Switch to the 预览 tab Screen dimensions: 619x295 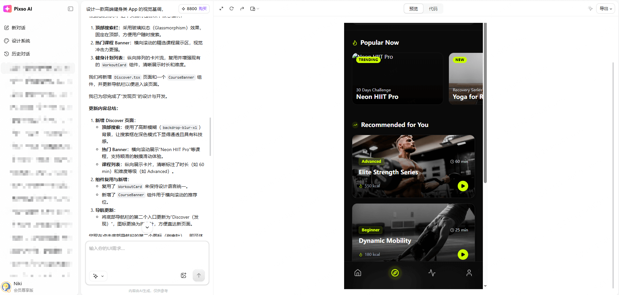tap(413, 9)
